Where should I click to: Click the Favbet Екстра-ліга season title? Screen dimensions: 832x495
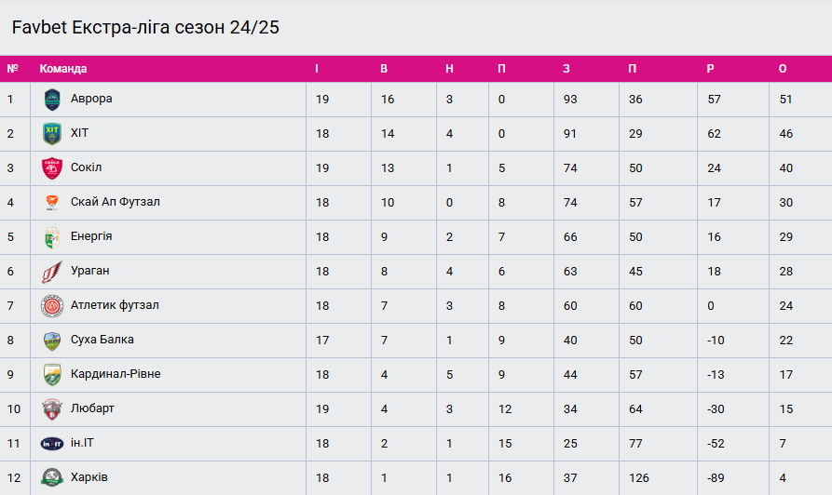tap(145, 28)
